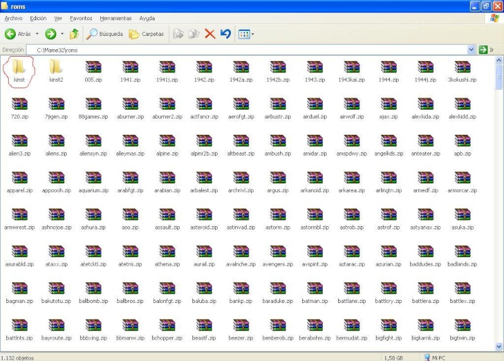Select the atetris.zip archive
Viewport: 504px width, 361px height.
[x=130, y=256]
